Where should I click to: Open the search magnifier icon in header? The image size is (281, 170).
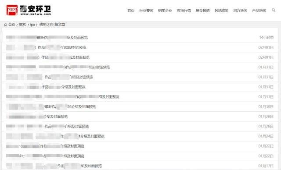pyautogui.click(x=273, y=10)
